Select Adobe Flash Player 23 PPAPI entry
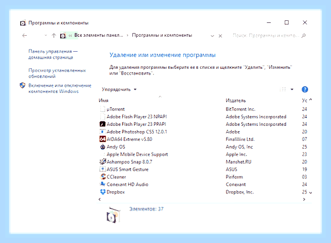 tap(136, 124)
